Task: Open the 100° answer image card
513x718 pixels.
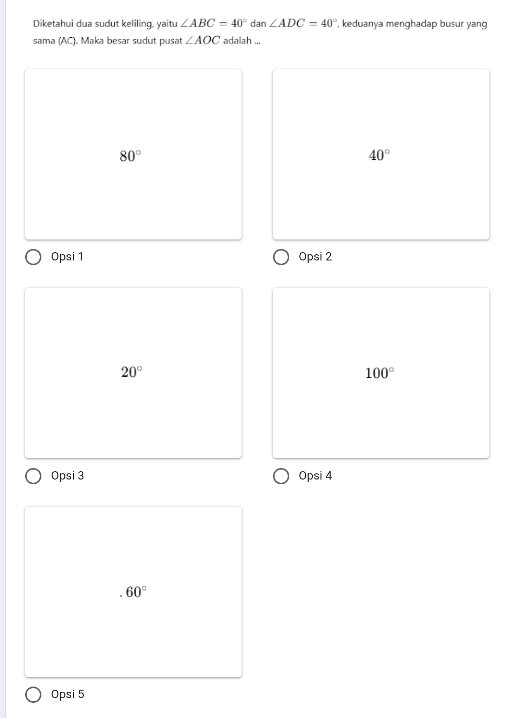Action: [x=381, y=373]
